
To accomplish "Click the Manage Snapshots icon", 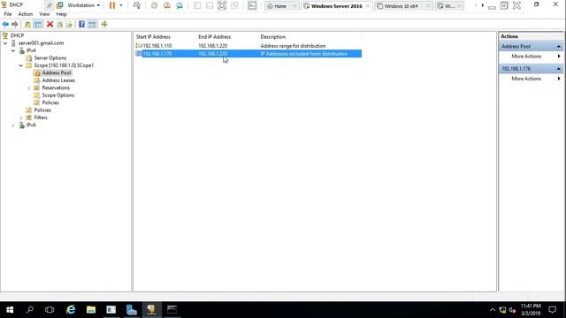I will 180,5.
